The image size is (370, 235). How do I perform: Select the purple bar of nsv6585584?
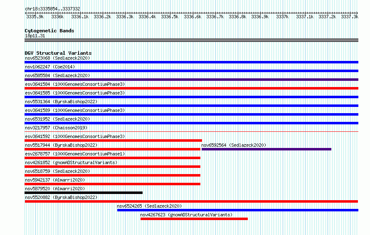191,80
